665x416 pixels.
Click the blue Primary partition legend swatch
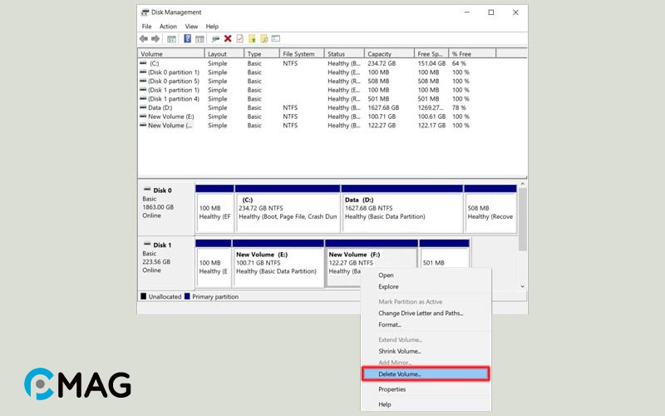(187, 296)
